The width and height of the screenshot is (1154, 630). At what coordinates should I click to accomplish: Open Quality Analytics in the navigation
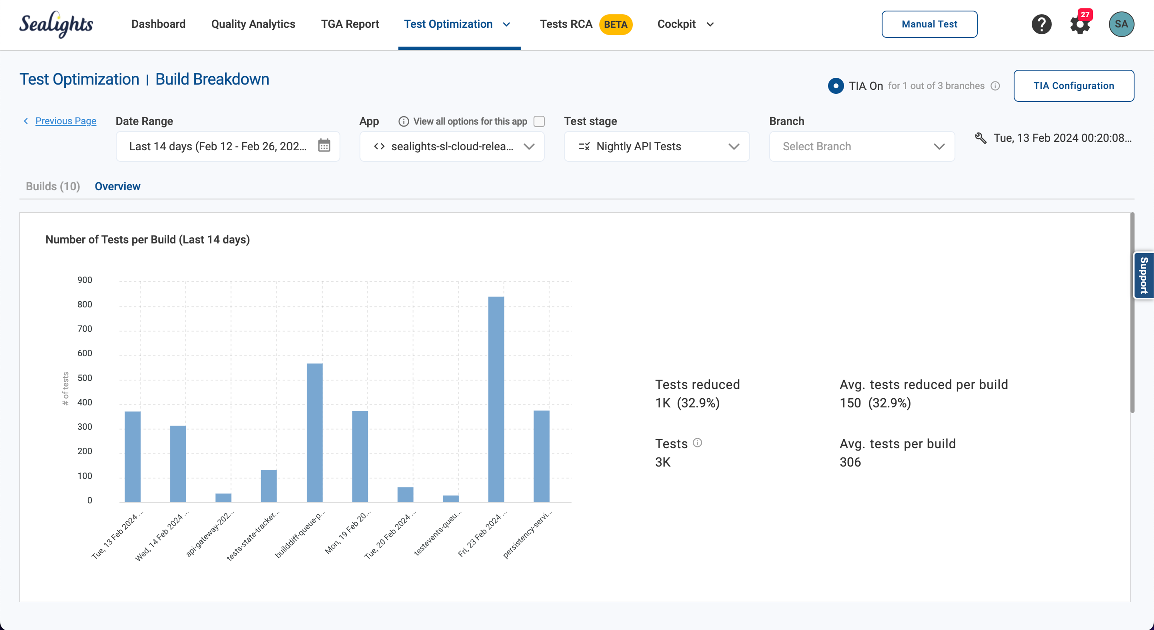[x=253, y=24]
